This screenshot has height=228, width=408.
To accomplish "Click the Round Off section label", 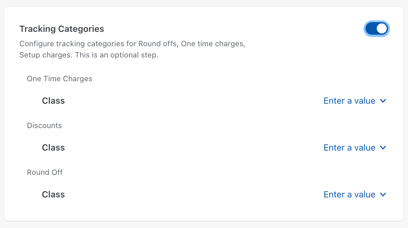I will pyautogui.click(x=45, y=172).
